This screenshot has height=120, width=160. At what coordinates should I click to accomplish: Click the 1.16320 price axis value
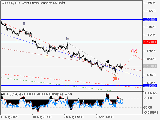click(149, 59)
